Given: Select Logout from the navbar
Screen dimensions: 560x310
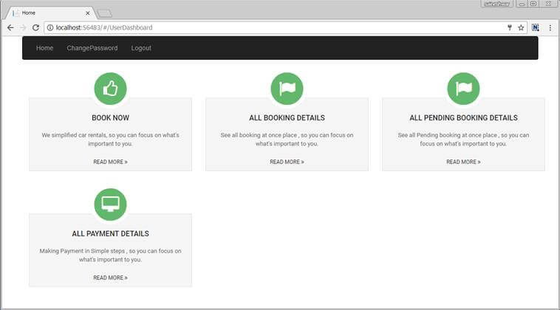Looking at the screenshot, I should [141, 48].
